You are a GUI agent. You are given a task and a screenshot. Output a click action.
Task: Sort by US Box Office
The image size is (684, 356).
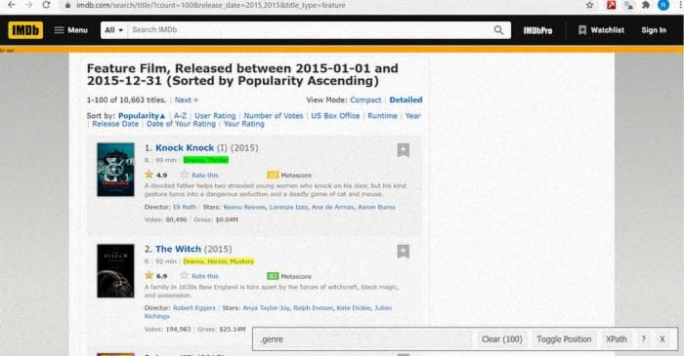click(335, 116)
